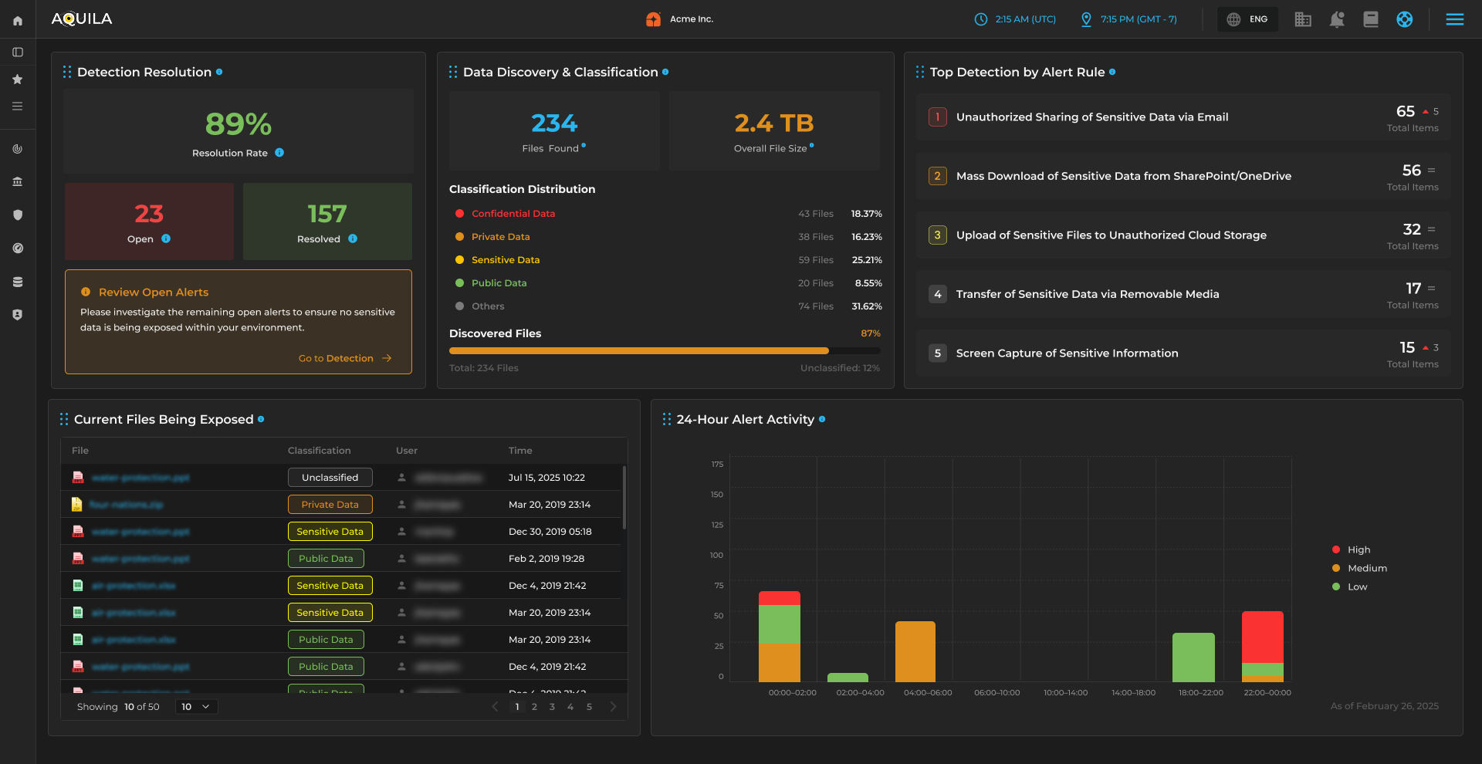Click the Sensitive Data badge on air-protection.xls
Viewport: 1482px width, 764px height.
[330, 585]
